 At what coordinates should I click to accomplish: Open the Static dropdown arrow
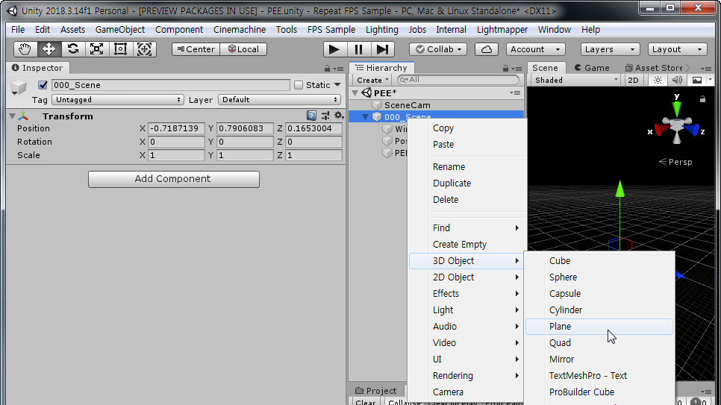pyautogui.click(x=337, y=85)
